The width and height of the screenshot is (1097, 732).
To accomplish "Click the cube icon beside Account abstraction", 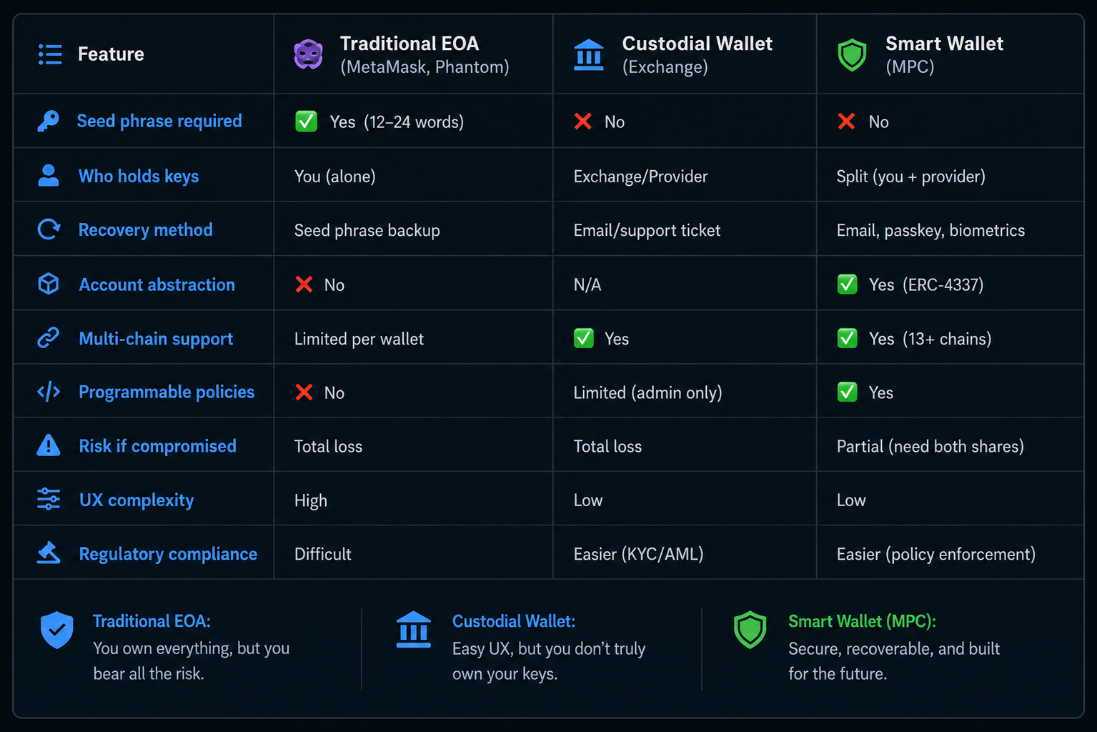I will click(x=49, y=284).
